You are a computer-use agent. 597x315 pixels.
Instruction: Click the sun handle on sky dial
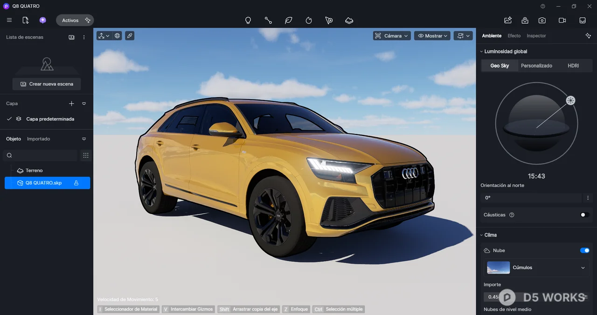pos(570,101)
